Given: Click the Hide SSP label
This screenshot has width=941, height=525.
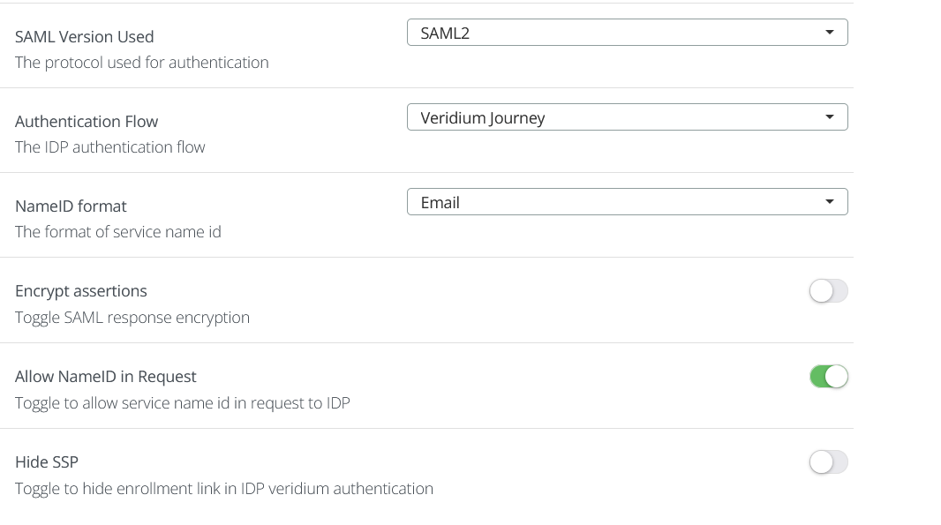Looking at the screenshot, I should 47,461.
